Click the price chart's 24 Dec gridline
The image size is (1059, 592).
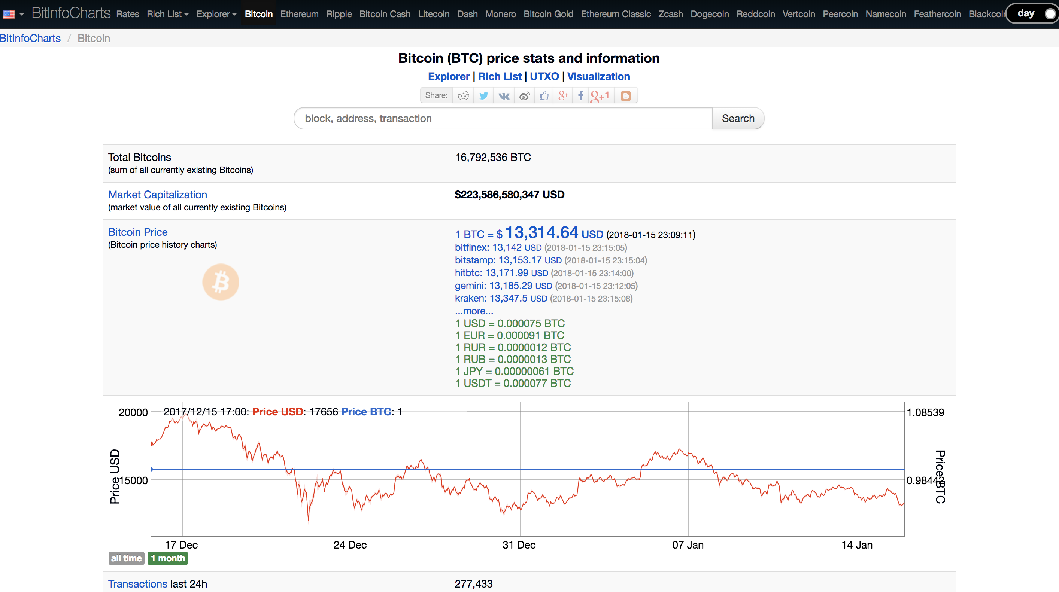(351, 469)
